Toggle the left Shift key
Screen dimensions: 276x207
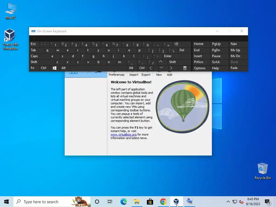pos(42,62)
